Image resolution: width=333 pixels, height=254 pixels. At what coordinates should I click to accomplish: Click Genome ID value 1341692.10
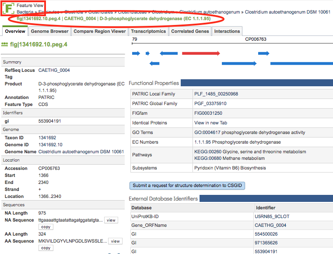[50, 145]
